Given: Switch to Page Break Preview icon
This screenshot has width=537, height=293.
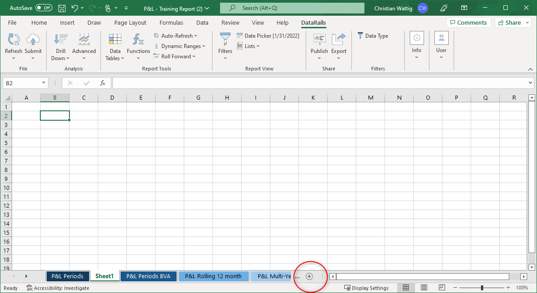Looking at the screenshot, I should coord(442,288).
